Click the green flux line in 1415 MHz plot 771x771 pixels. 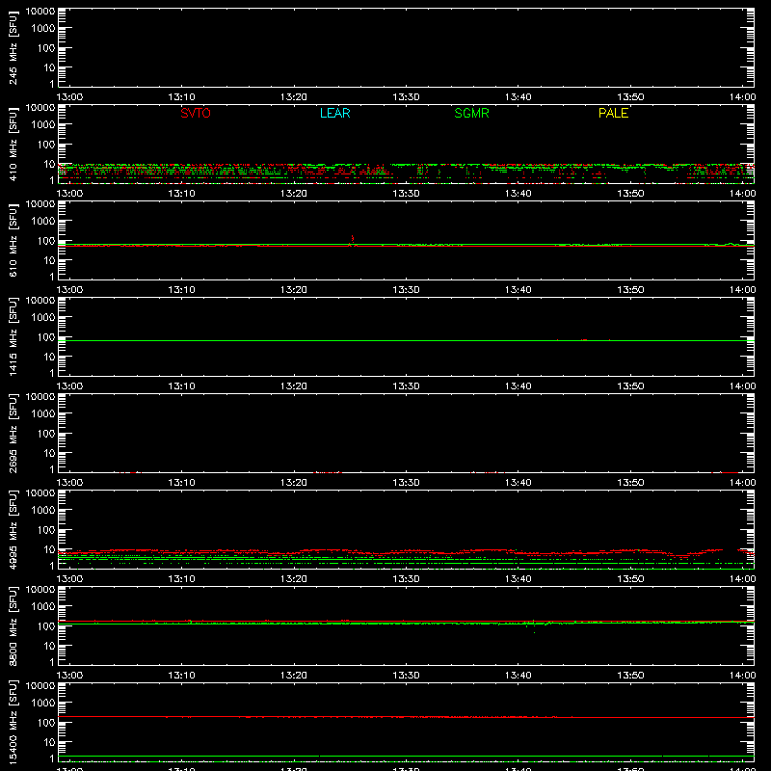tap(406, 340)
